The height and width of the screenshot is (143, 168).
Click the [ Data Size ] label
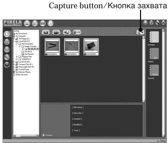click(x=78, y=113)
